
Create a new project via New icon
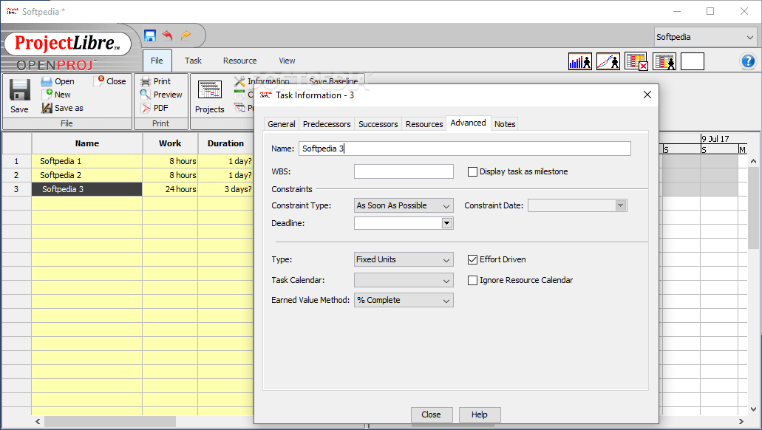47,95
